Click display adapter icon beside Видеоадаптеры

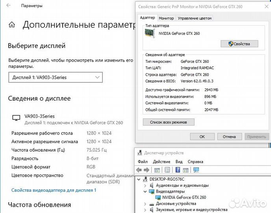(x=152, y=191)
